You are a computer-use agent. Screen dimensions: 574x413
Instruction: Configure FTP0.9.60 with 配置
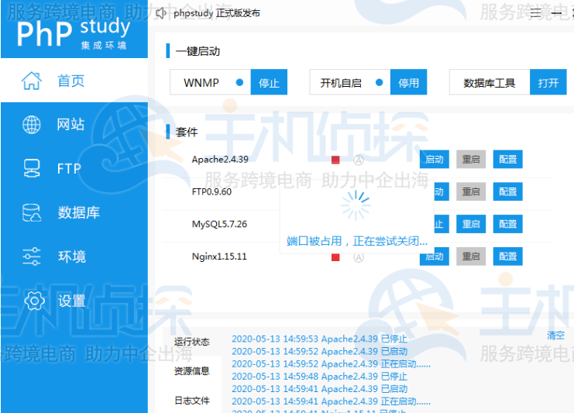click(507, 191)
